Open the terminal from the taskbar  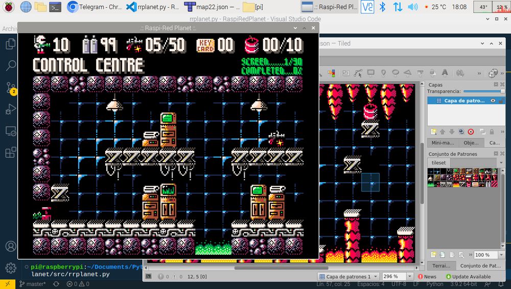pos(55,7)
